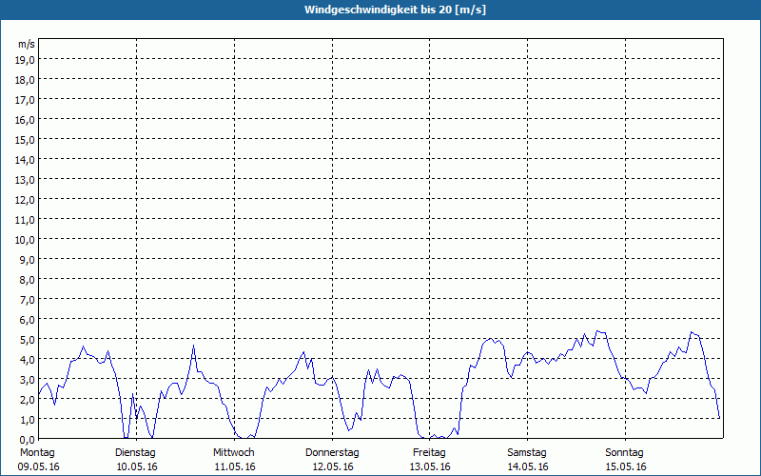Click the 'm/s' axis unit label
Viewport: 761px width, 476px height.
click(x=27, y=44)
